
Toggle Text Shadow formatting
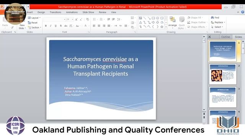(60, 26)
